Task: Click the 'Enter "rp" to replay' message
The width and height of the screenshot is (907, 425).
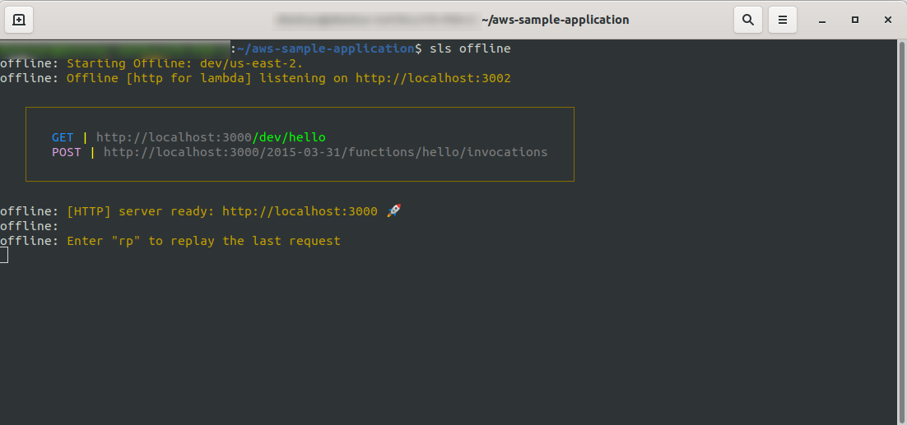Action: (203, 241)
